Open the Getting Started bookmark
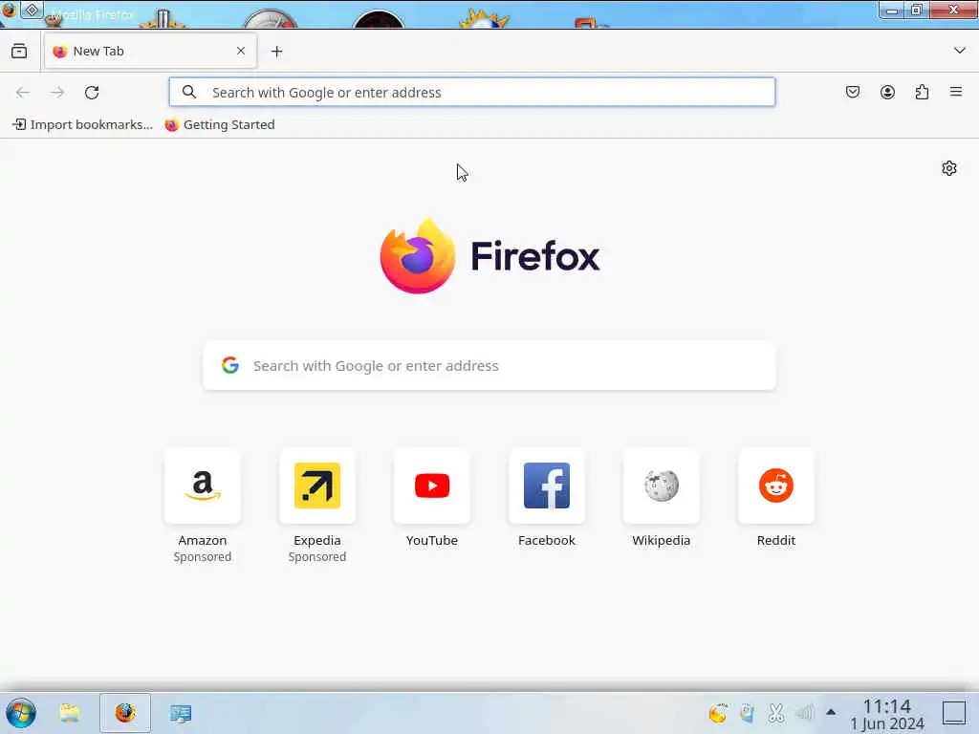Viewport: 979px width, 734px height. (x=220, y=125)
